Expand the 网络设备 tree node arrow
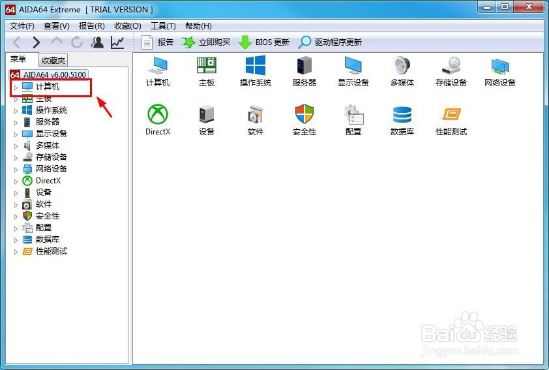The height and width of the screenshot is (370, 549). pyautogui.click(x=16, y=170)
